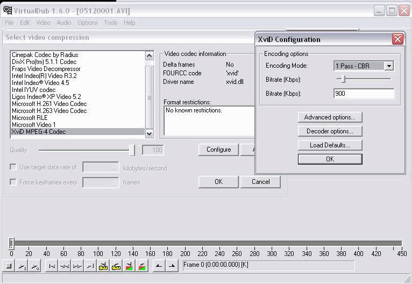Select Microsoft H.261 Video Codec
The image size is (412, 284).
point(78,104)
